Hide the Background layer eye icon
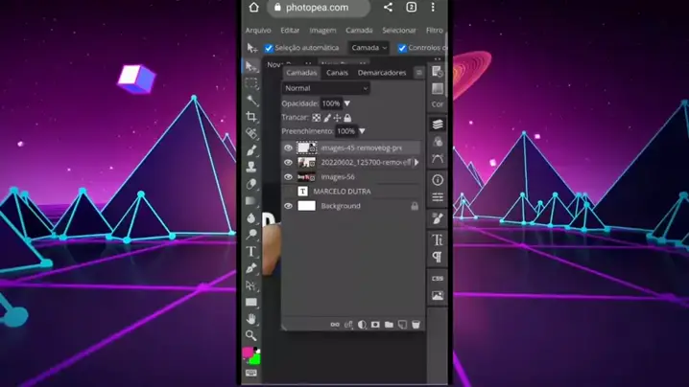This screenshot has height=387, width=689. tap(288, 206)
